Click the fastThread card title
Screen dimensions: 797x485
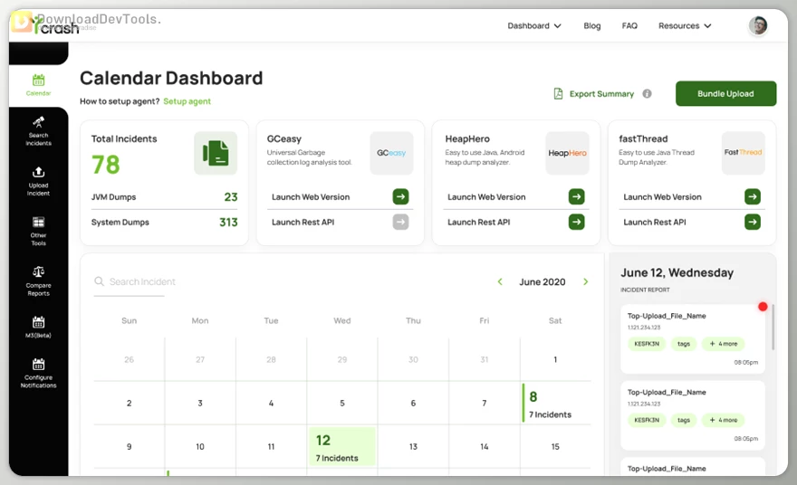pos(643,138)
